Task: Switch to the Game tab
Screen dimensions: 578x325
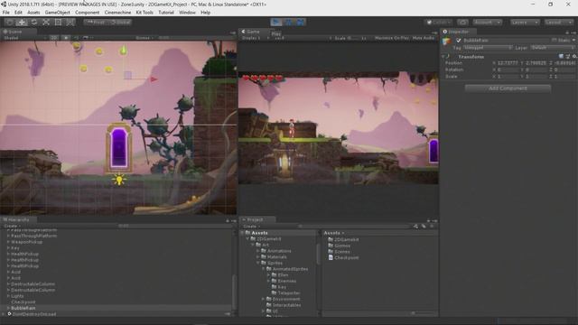Action: click(x=253, y=32)
